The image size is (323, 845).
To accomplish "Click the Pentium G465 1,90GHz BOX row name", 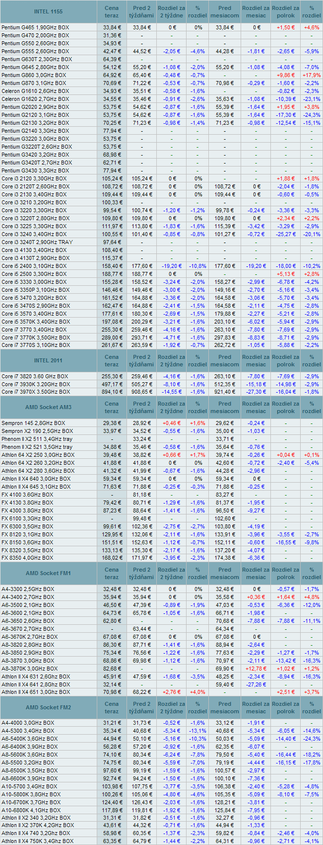I will pyautogui.click(x=35, y=27).
